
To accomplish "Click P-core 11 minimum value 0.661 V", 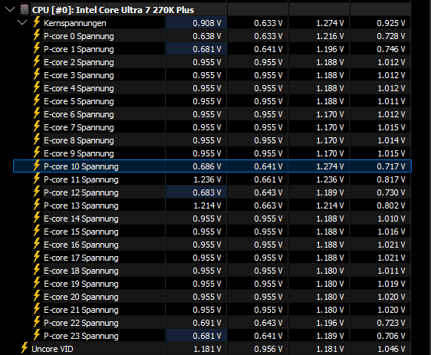I will pos(268,179).
